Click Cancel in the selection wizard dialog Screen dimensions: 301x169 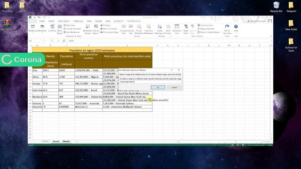point(174,87)
